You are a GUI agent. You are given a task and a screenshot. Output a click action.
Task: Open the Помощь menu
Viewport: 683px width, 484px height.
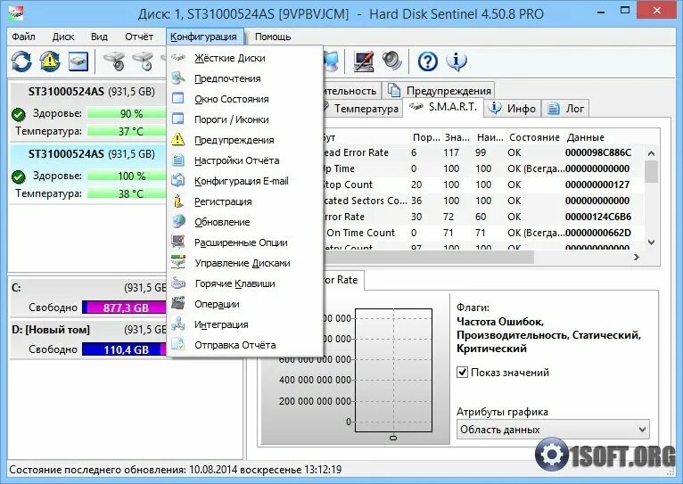pyautogui.click(x=273, y=37)
